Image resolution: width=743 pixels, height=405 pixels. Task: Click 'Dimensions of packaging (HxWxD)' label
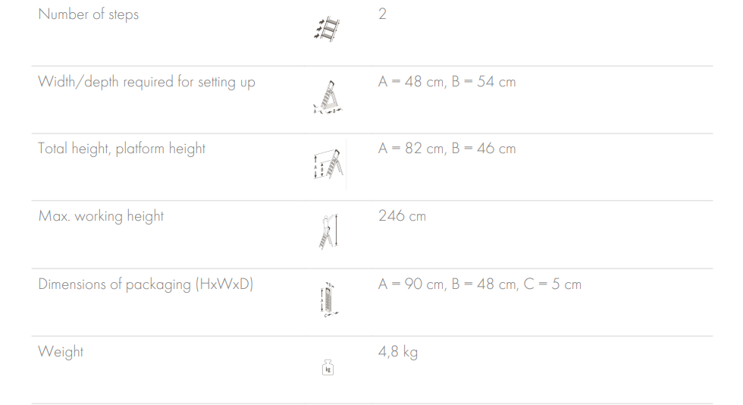[x=146, y=284]
